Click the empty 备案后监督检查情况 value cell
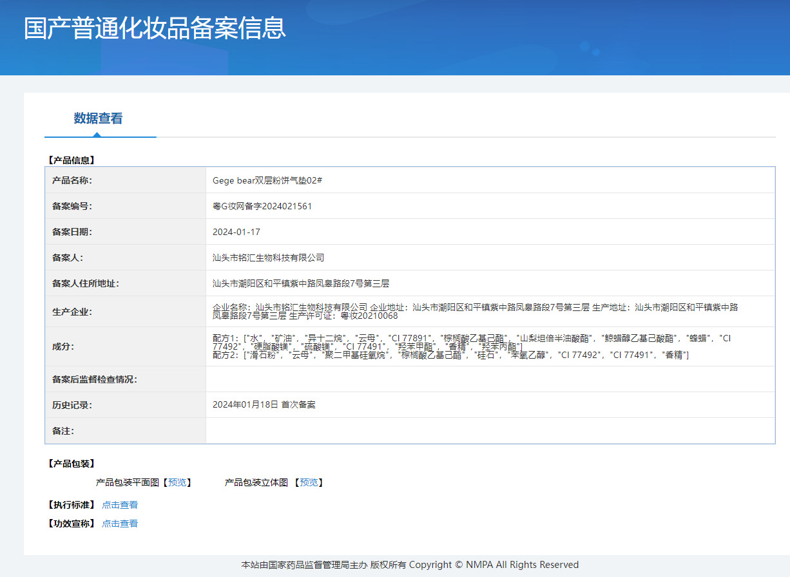 tap(490, 379)
